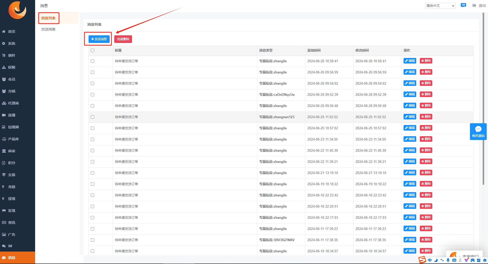
Task: Edit the 3BV3IQ7WAV message row
Action: pos(410,240)
